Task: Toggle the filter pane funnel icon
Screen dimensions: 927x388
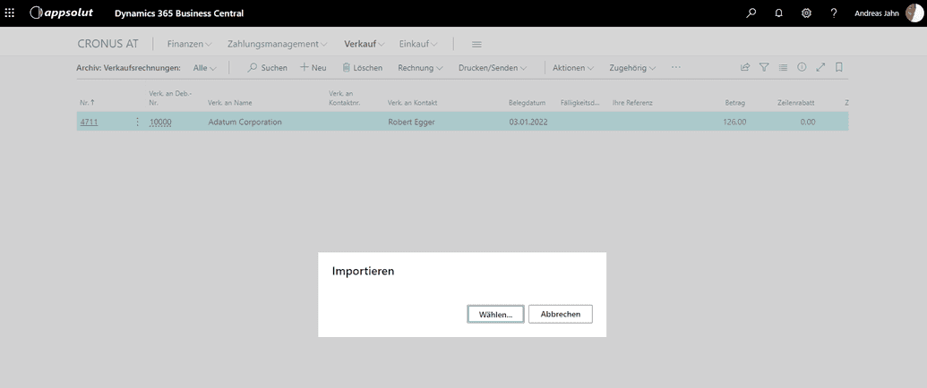Action: [x=764, y=67]
